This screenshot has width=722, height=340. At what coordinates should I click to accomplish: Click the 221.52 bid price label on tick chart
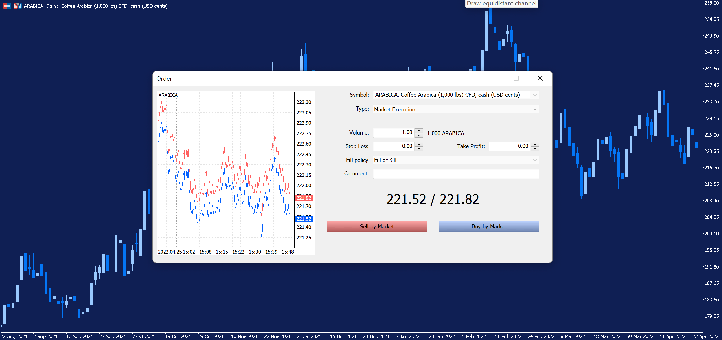point(304,219)
